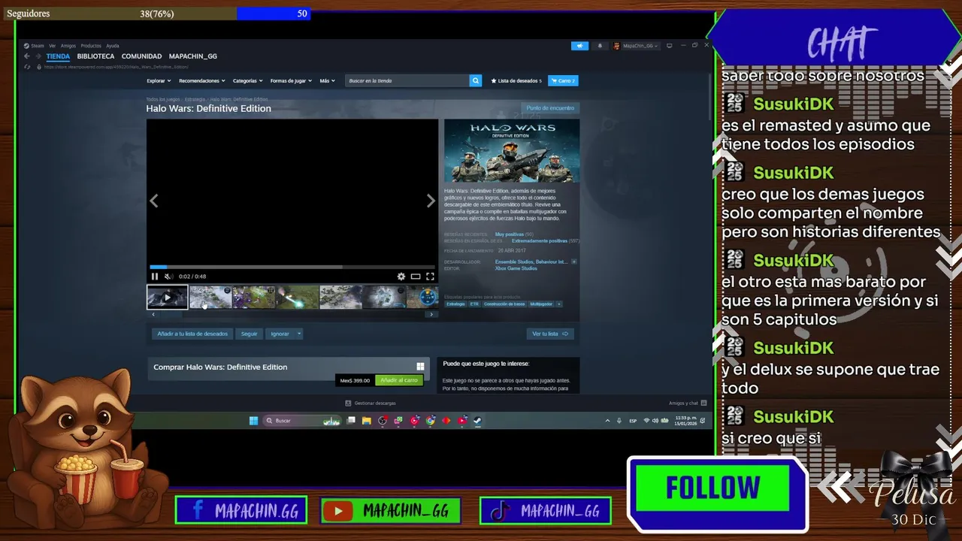Open MapaChin_GG account dropdown
Viewport: 962px width, 541px height.
pos(636,46)
